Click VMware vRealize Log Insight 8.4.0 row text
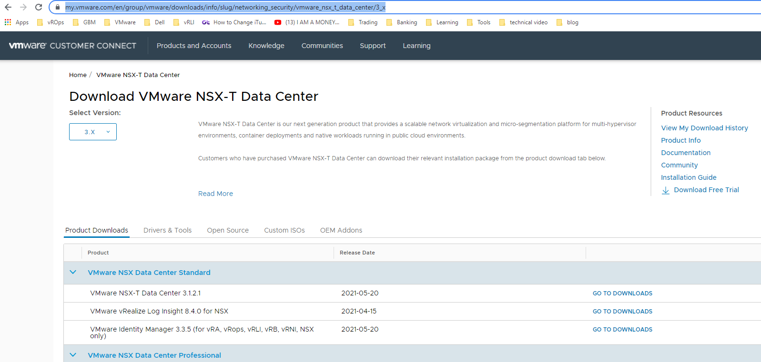The height and width of the screenshot is (362, 761). [159, 311]
